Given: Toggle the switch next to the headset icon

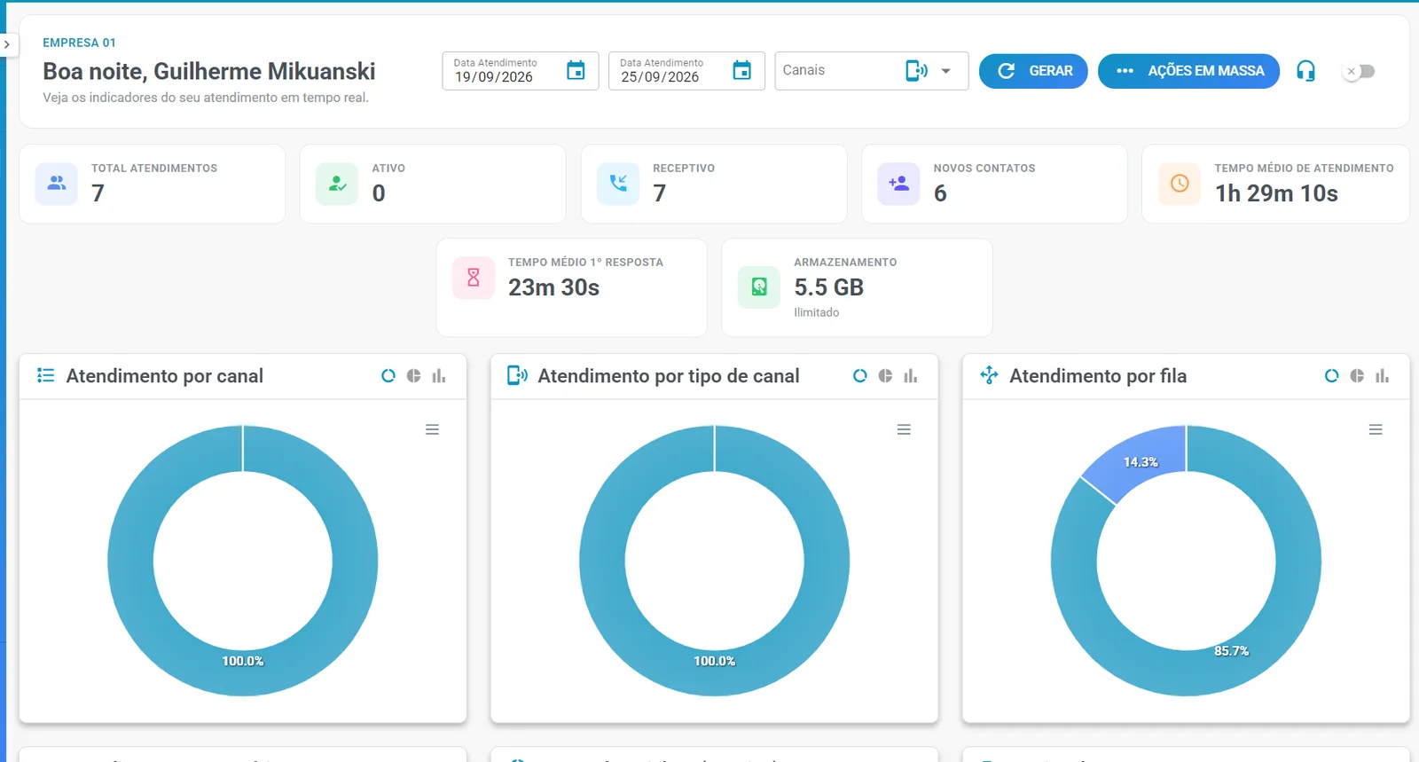Looking at the screenshot, I should point(1359,71).
